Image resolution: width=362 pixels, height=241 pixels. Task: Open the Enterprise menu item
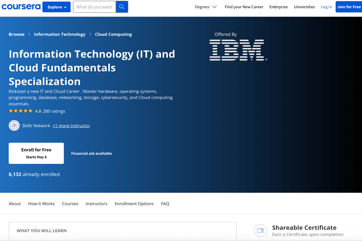click(x=278, y=7)
